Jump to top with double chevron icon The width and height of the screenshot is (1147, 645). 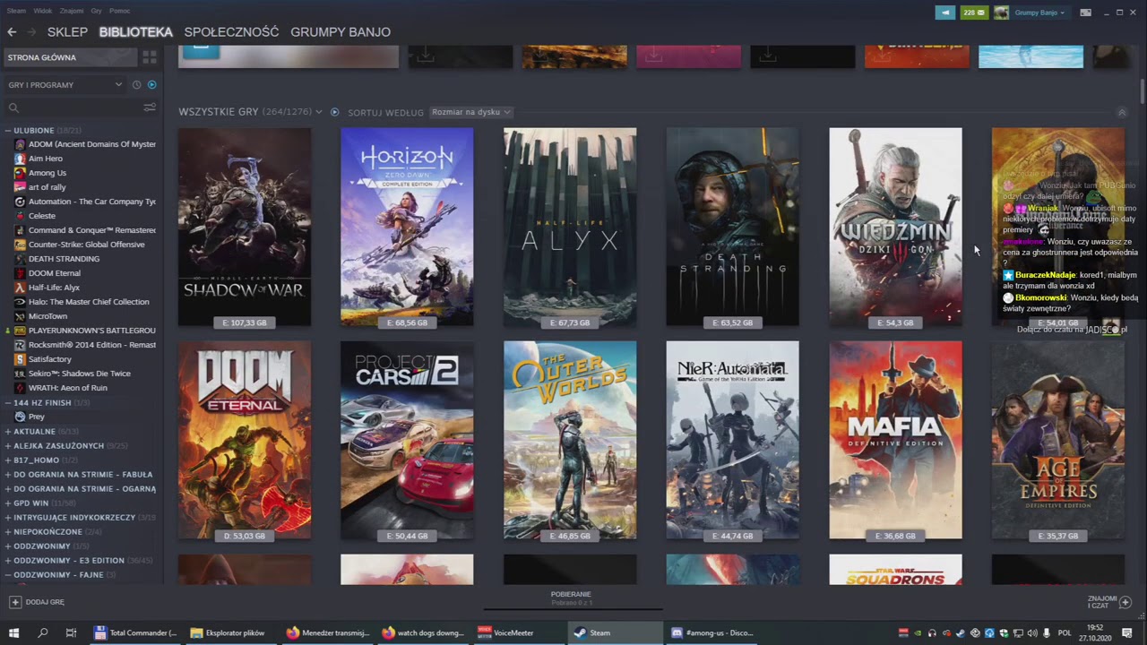tap(1121, 112)
